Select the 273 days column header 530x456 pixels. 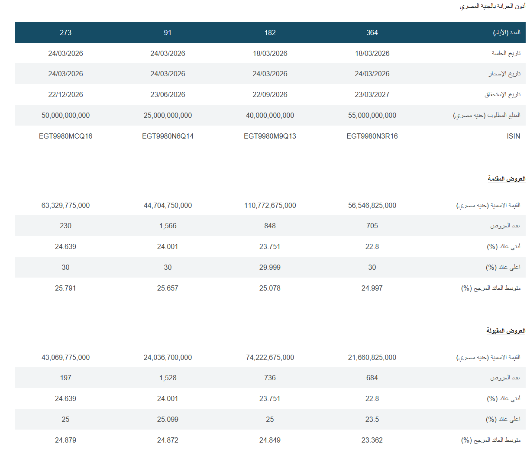pyautogui.click(x=65, y=32)
